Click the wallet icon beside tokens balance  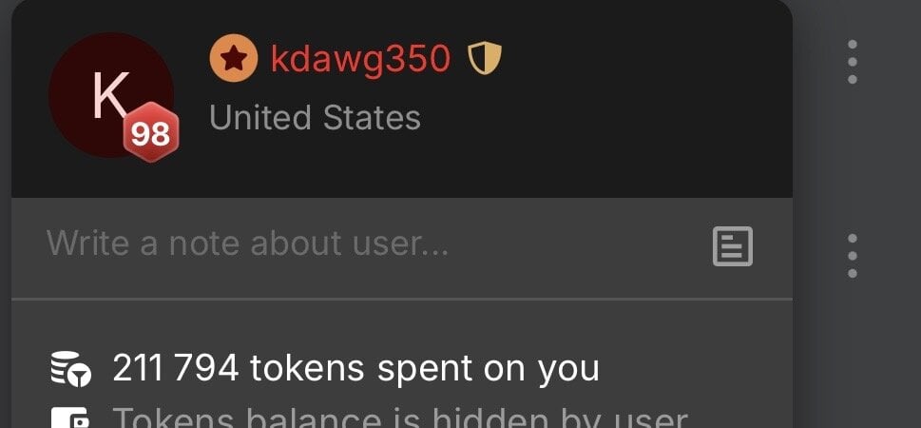[x=70, y=418]
